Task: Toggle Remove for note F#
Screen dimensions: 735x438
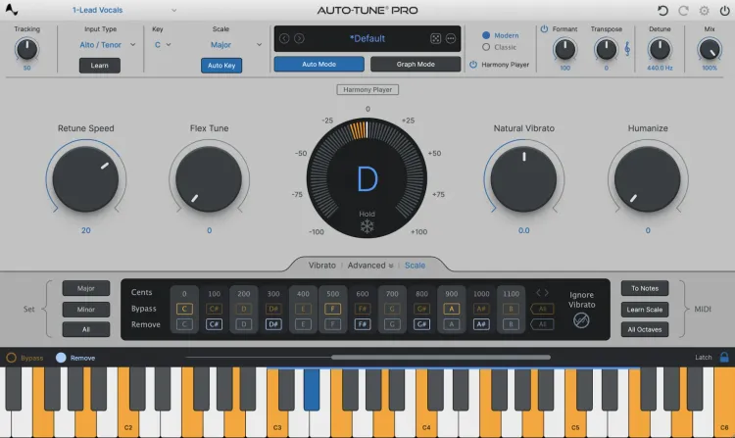Action: 363,324
